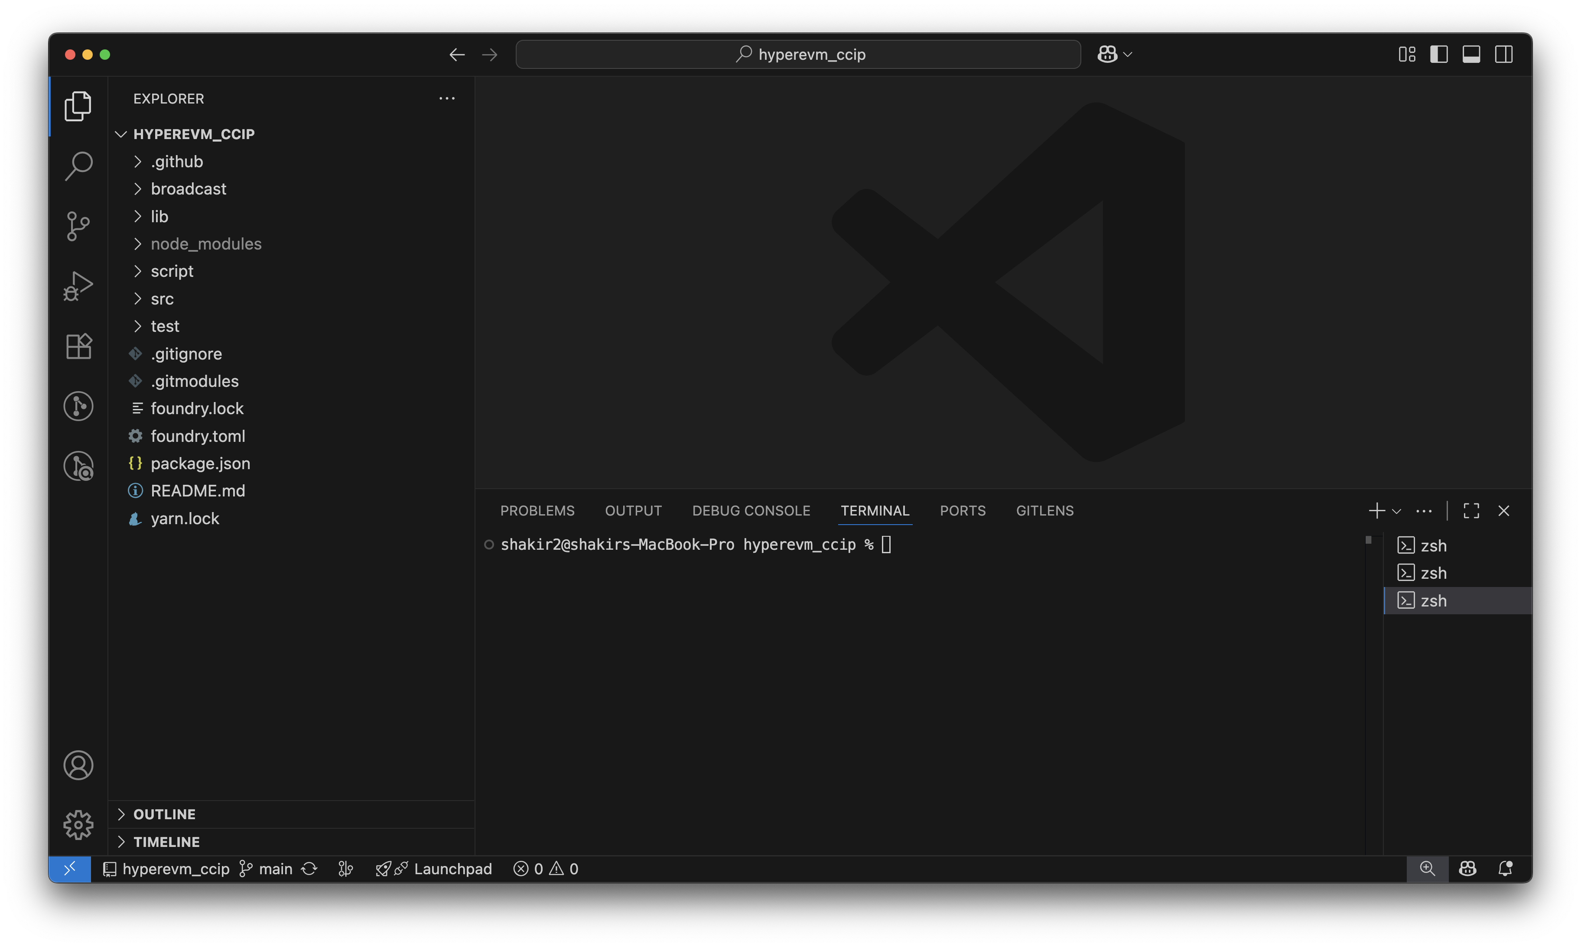Open the GitLens activity bar icon
1581x947 pixels.
click(78, 406)
